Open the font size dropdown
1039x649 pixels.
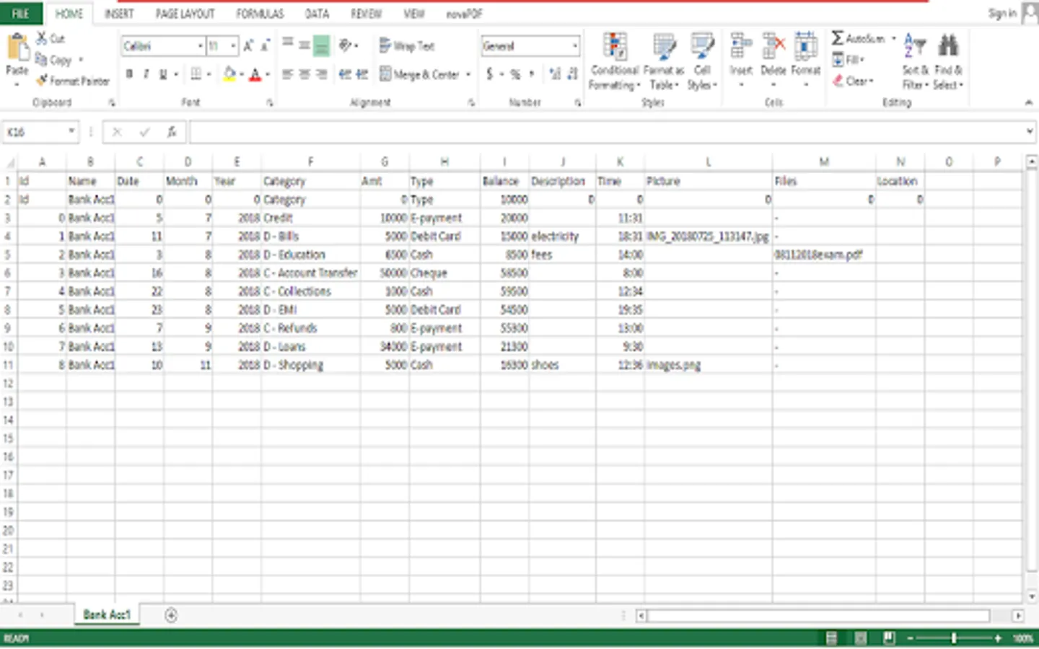(232, 45)
